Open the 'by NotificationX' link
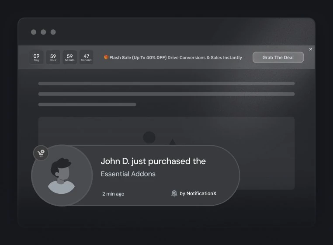The image size is (333, 245). point(198,193)
